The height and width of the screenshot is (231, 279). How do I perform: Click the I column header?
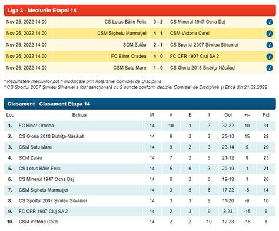tap(209, 115)
